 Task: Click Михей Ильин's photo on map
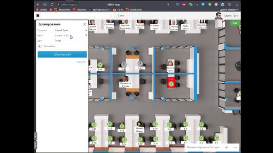coord(139,124)
